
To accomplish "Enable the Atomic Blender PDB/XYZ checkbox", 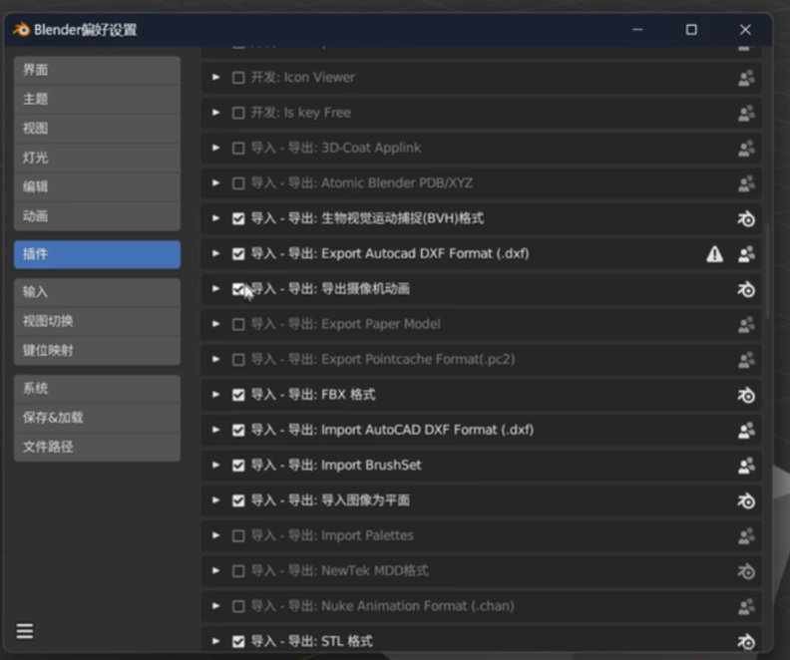I will [x=238, y=183].
